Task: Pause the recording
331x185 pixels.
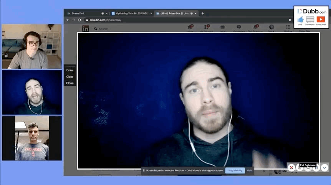Action: [316, 168]
